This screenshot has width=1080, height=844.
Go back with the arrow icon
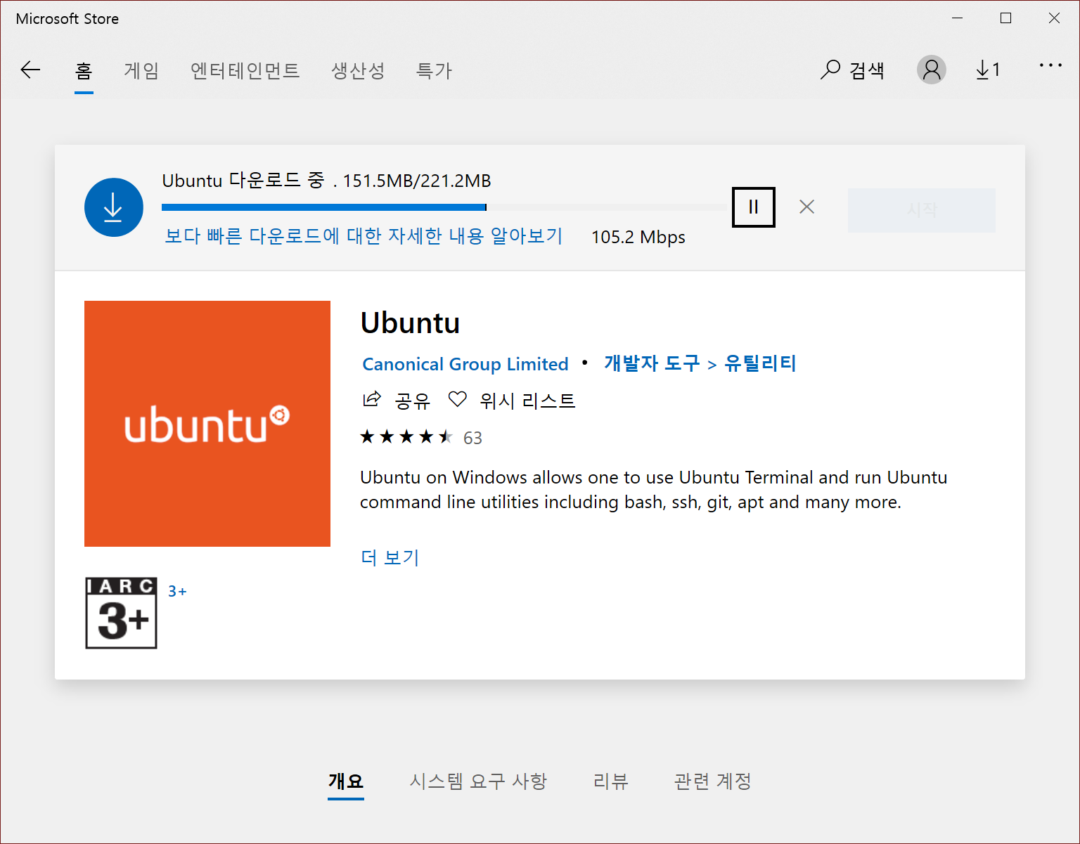[x=30, y=70]
